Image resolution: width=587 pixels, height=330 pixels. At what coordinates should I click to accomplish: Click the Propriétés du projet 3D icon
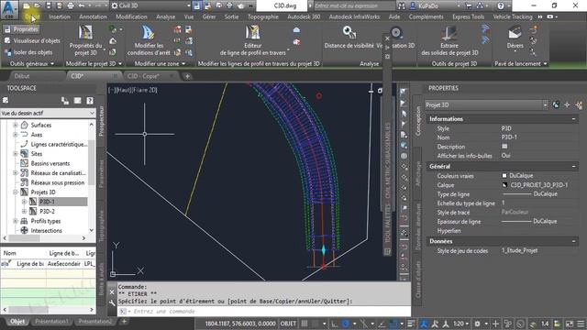pos(85,33)
